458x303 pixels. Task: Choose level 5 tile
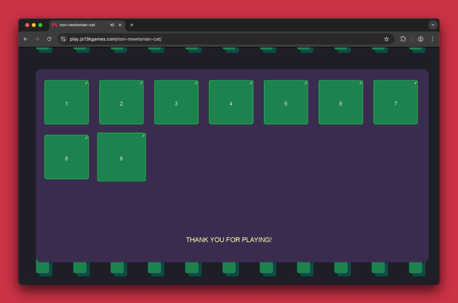point(286,102)
